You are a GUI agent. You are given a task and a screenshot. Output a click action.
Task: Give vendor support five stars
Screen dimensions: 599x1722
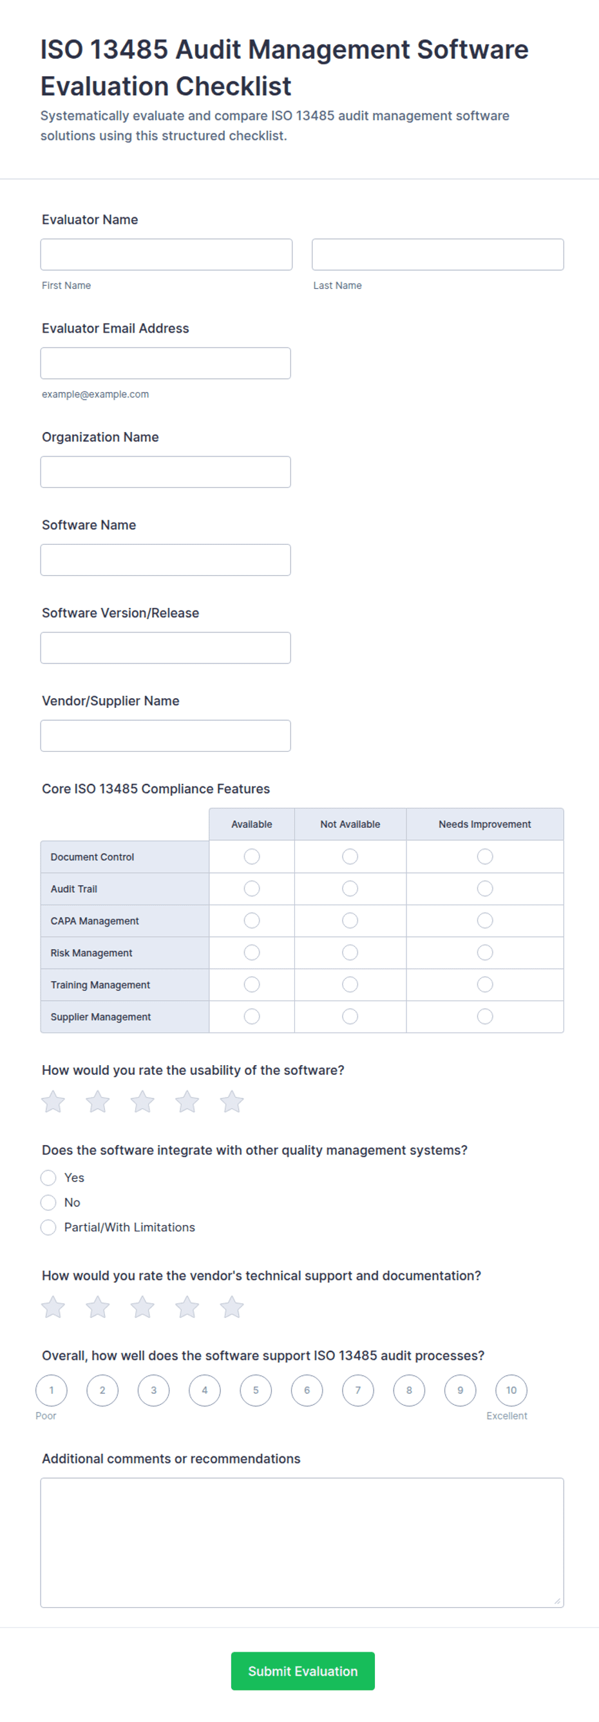click(x=232, y=1306)
